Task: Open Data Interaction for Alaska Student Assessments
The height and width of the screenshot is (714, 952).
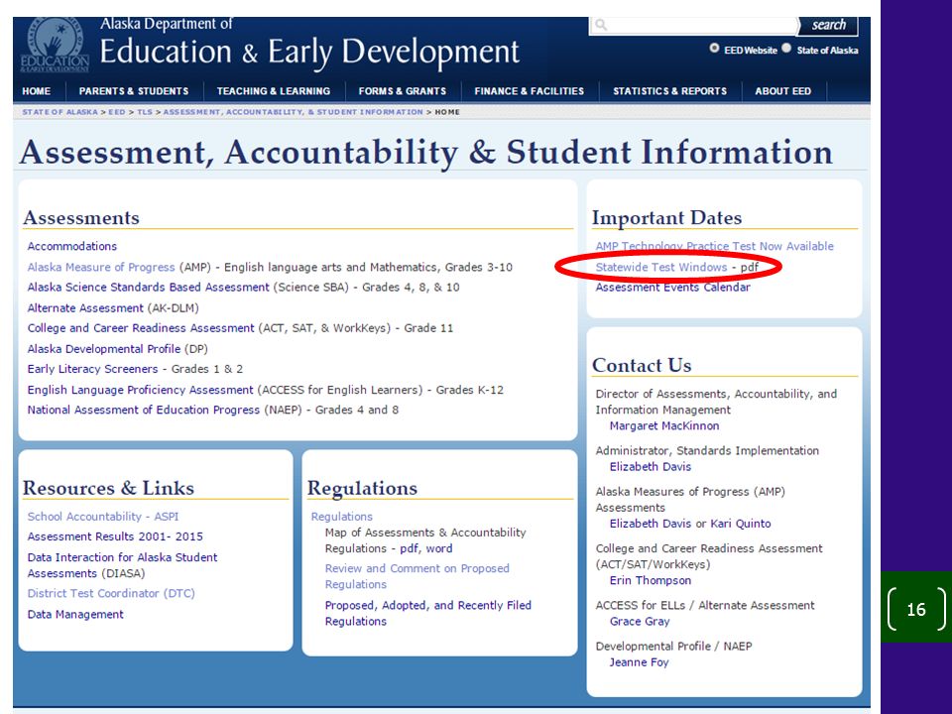Action: pyautogui.click(x=122, y=565)
